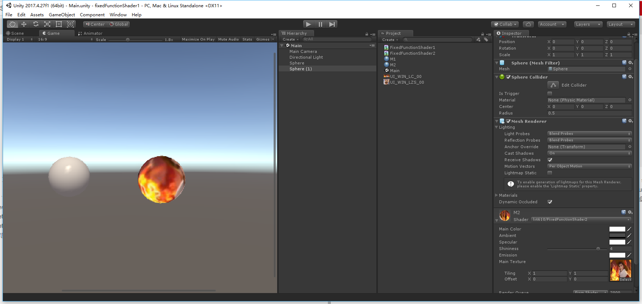Select FixedFunctionShader2 shader file
The width and height of the screenshot is (642, 304).
tap(410, 53)
